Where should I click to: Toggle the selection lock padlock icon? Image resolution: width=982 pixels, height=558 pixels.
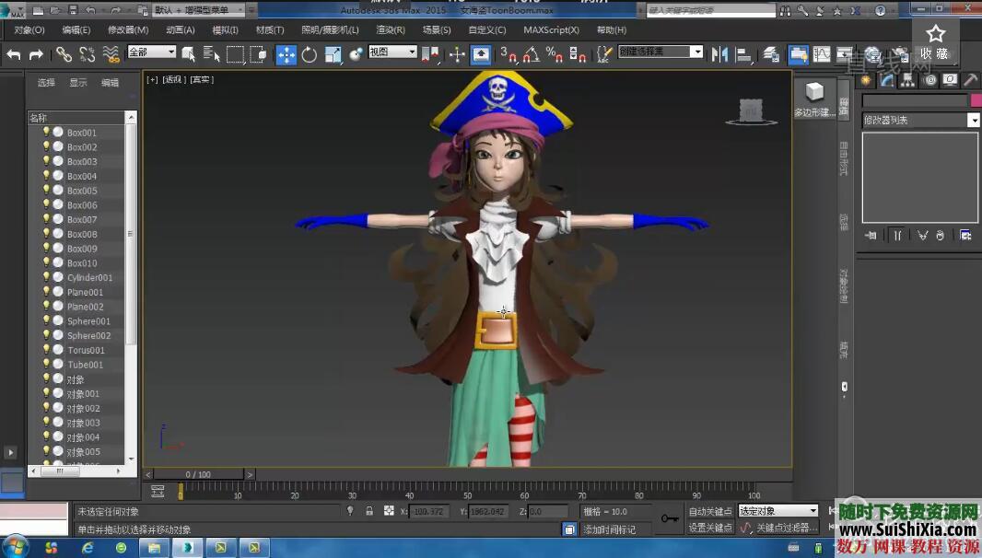click(369, 511)
